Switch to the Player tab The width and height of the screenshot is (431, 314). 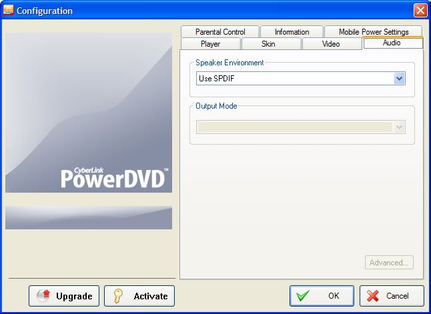point(211,44)
